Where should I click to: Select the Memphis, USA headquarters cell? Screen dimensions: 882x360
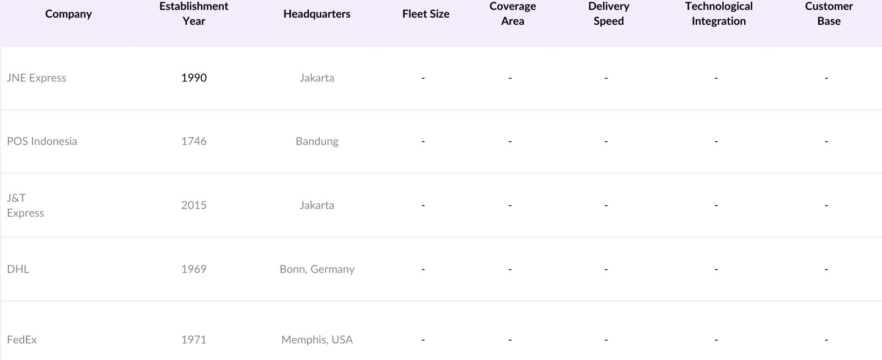pyautogui.click(x=316, y=340)
